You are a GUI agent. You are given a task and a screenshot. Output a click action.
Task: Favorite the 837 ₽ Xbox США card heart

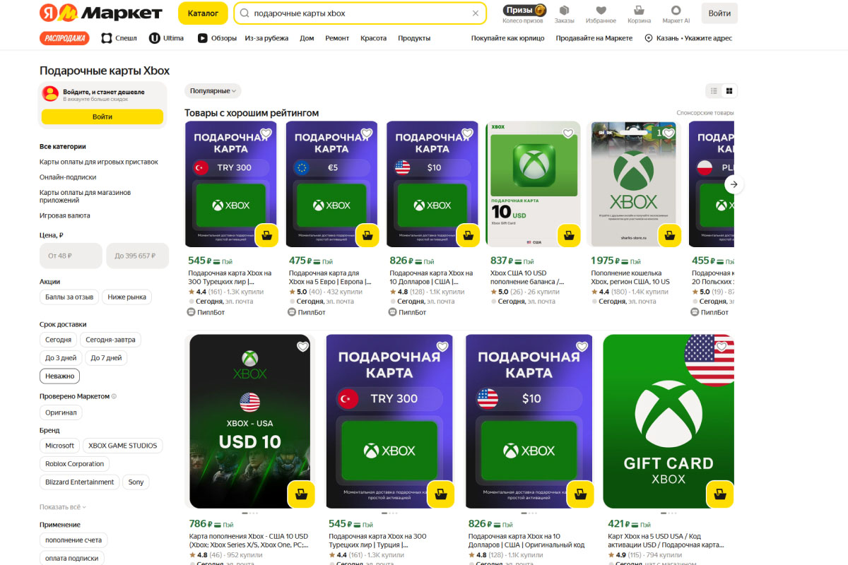[x=568, y=133]
